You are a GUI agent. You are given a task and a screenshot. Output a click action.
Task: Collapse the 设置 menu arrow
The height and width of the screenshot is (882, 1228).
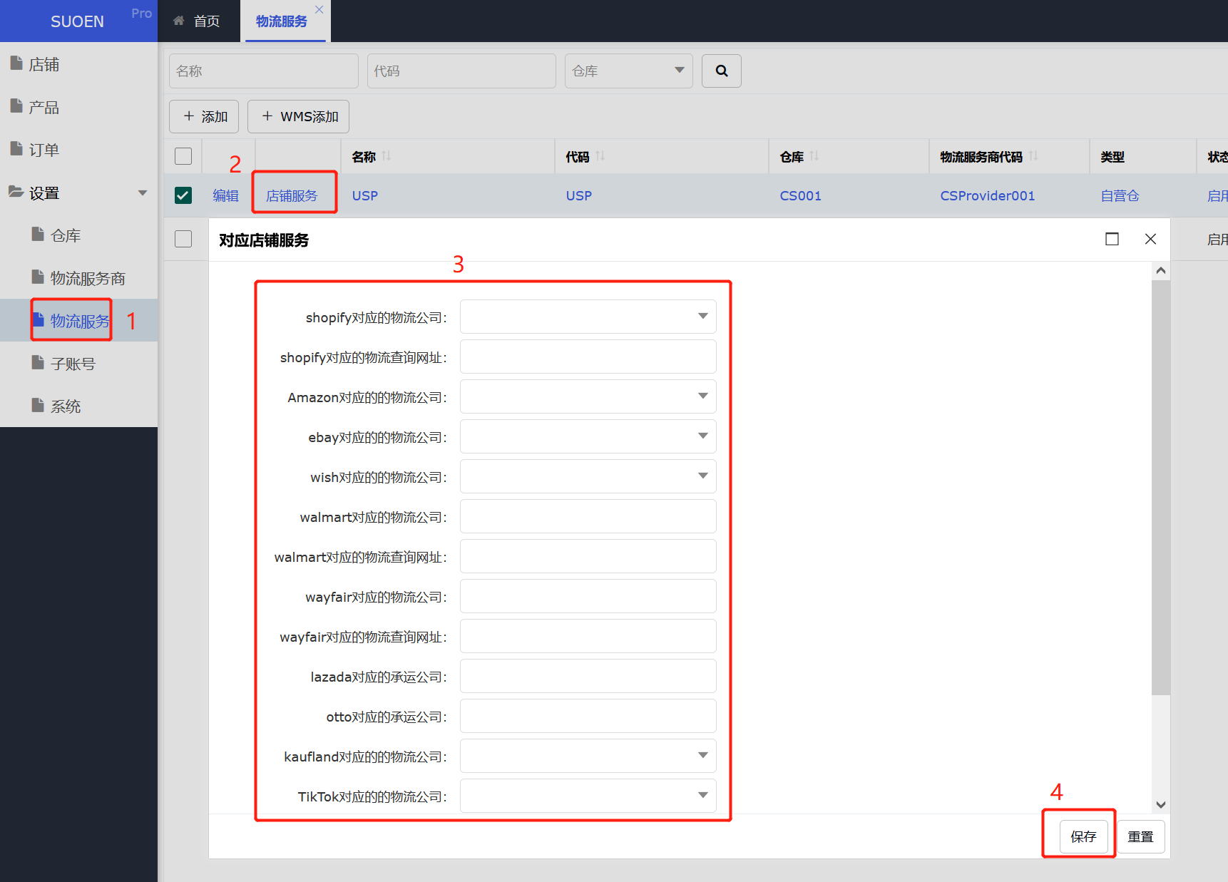coord(143,193)
